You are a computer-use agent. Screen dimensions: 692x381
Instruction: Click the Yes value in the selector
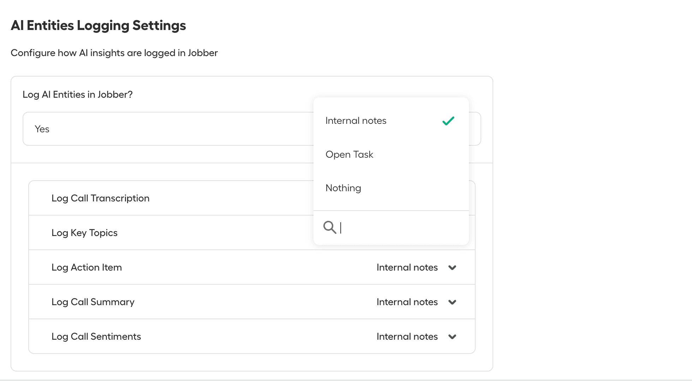pyautogui.click(x=42, y=129)
